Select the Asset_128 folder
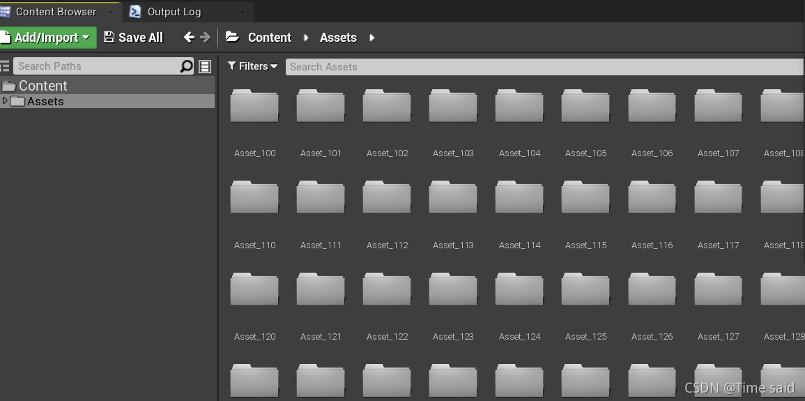 (783, 289)
